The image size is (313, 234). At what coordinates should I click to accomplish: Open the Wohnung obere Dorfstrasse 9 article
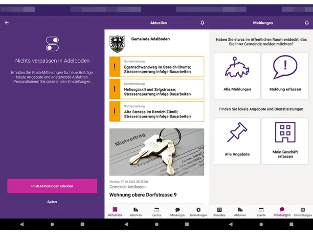coord(143,195)
